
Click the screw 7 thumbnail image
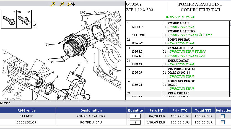point(8,19)
